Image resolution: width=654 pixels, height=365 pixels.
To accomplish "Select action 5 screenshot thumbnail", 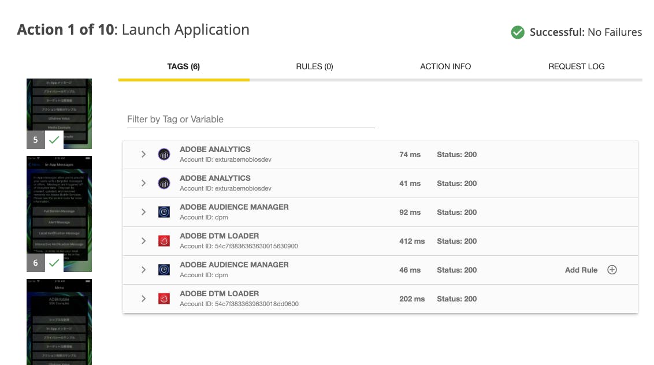I will click(x=60, y=113).
